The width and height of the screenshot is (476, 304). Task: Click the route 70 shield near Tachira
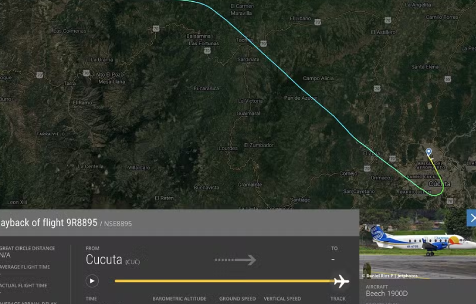click(x=264, y=43)
